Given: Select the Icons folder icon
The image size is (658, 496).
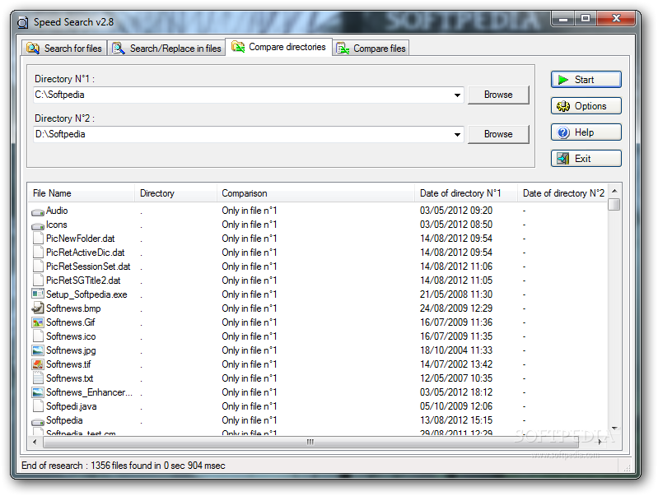Looking at the screenshot, I should tap(38, 225).
